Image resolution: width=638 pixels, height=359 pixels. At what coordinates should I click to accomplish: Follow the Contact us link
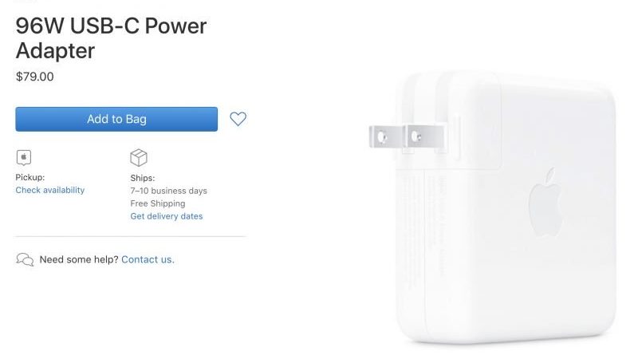pyautogui.click(x=148, y=260)
